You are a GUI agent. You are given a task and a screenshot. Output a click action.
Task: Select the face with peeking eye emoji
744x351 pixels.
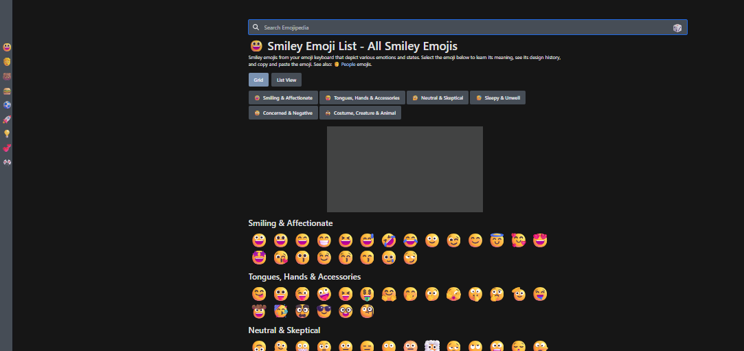tap(453, 294)
